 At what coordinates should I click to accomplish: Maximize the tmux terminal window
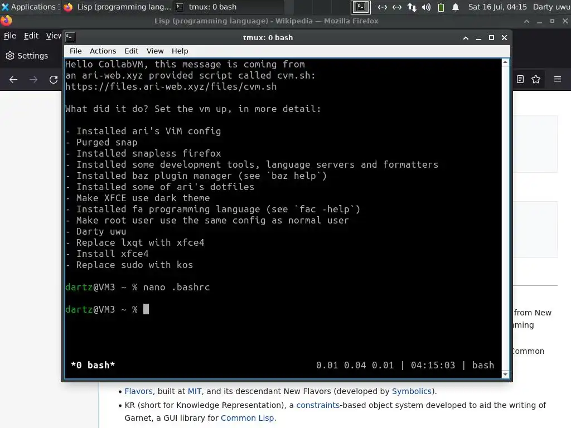click(491, 37)
